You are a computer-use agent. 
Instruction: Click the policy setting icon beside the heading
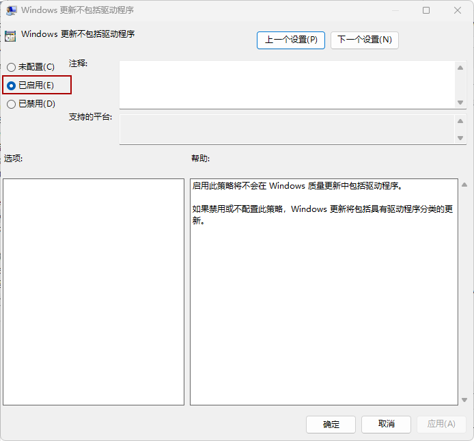(x=10, y=36)
